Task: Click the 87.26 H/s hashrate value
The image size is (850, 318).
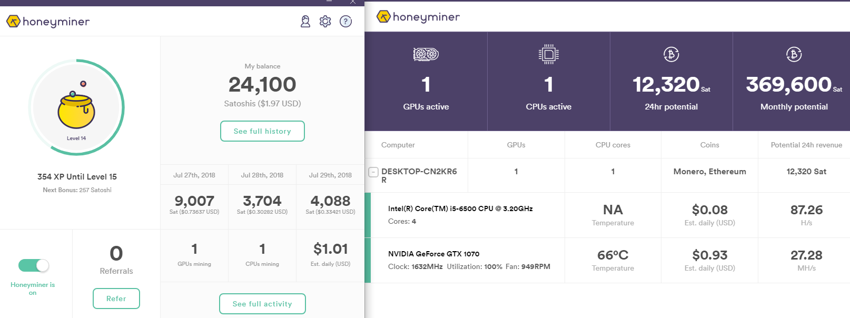Action: 806,210
